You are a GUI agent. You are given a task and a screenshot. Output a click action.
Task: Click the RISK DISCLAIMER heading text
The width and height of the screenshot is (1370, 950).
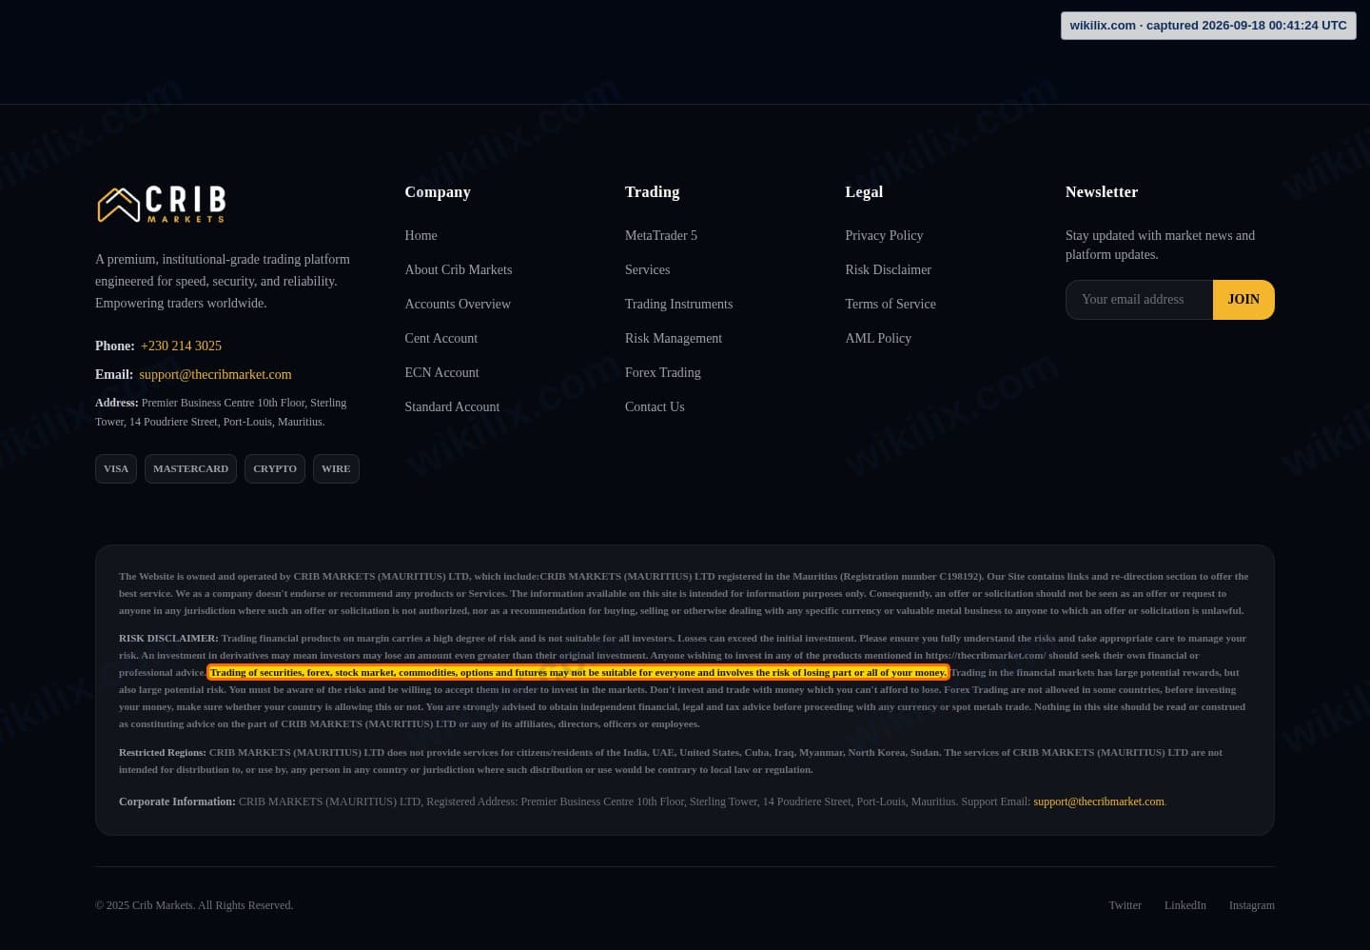[168, 638]
